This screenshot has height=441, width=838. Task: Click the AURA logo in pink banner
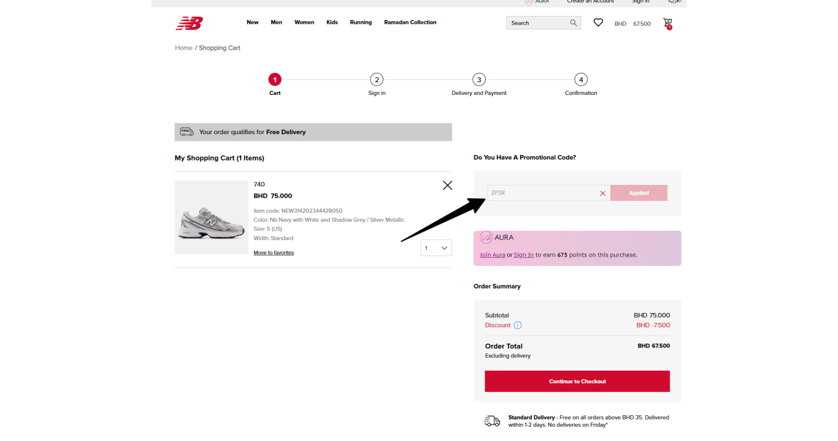pos(497,237)
